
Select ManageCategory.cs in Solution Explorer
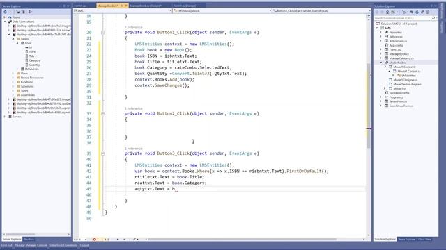tap(401, 58)
